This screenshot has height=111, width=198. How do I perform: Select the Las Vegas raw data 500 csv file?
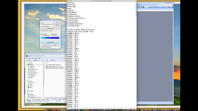pos(55,66)
